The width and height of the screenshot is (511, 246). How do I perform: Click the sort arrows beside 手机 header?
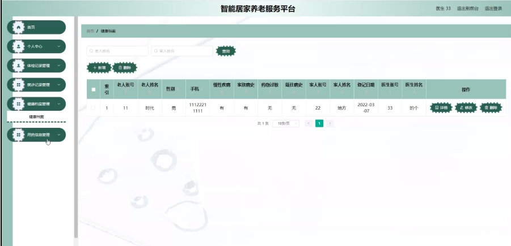[202, 89]
